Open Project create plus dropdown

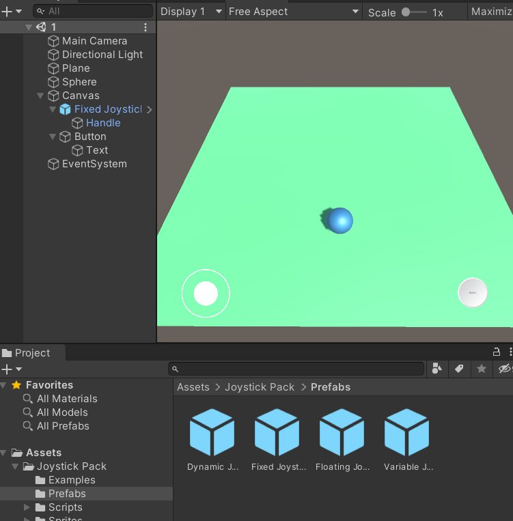point(12,369)
